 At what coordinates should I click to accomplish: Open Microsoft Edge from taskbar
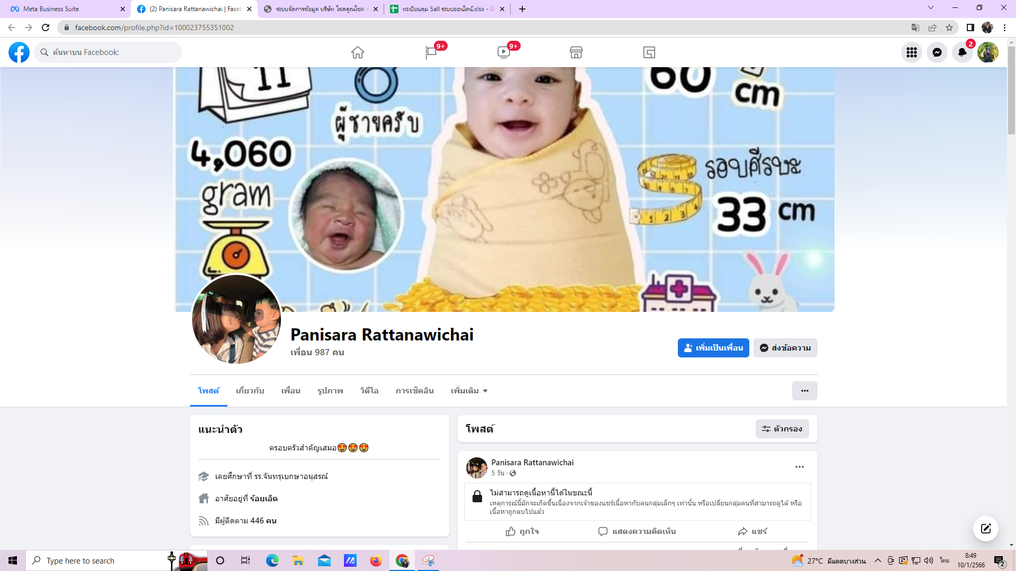tap(272, 560)
